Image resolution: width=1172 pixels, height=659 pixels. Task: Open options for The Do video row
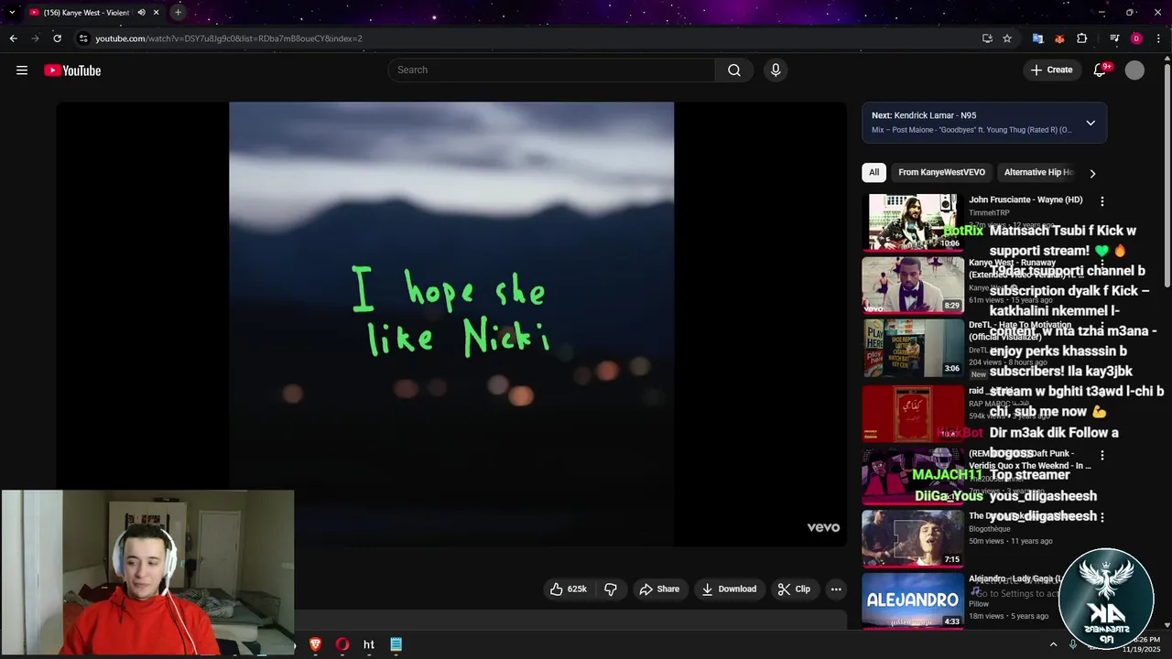point(1102,517)
